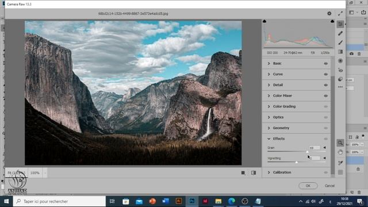Open the Snapshots and Presets circles icon
Viewport: 368px width, 207px height.
coord(340,79)
